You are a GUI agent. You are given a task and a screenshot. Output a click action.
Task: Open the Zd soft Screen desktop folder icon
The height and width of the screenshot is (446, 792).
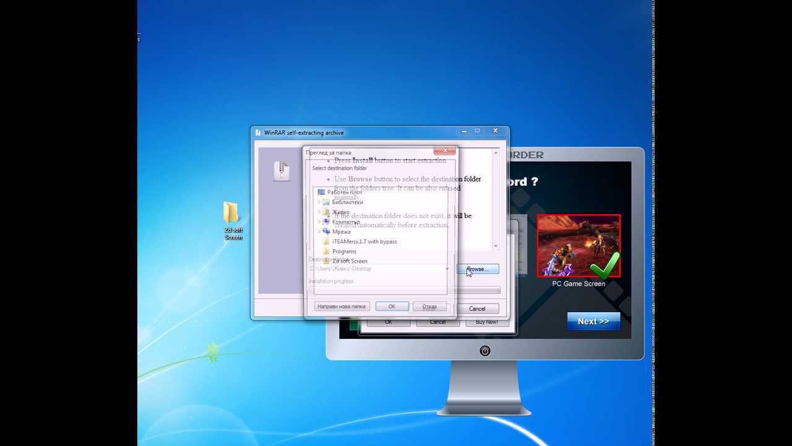tap(232, 221)
